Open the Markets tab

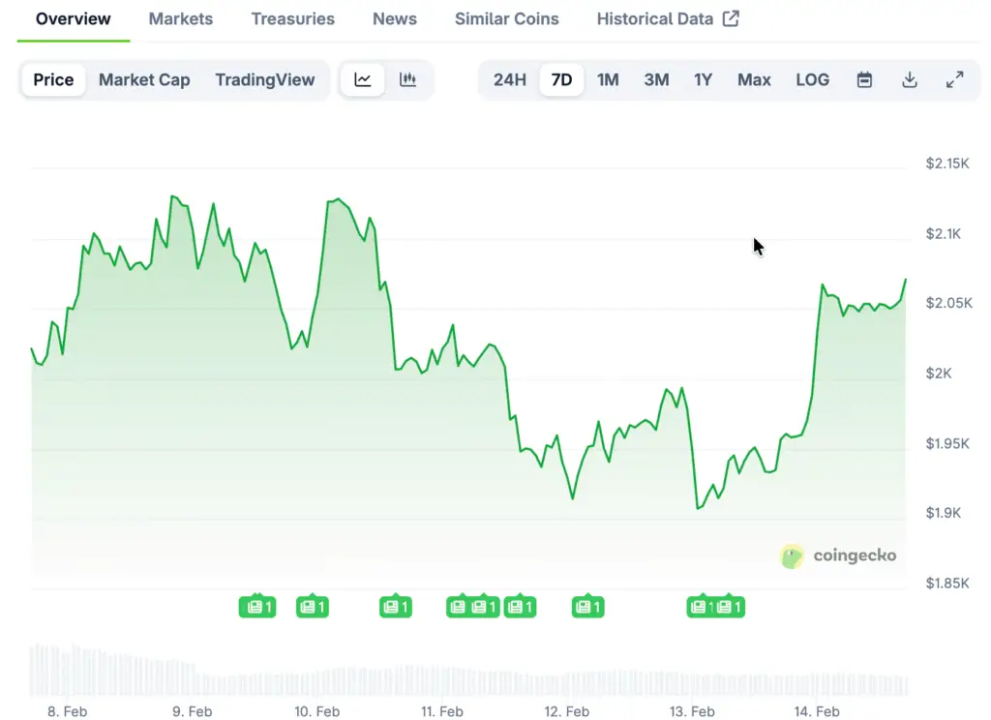[x=181, y=18]
